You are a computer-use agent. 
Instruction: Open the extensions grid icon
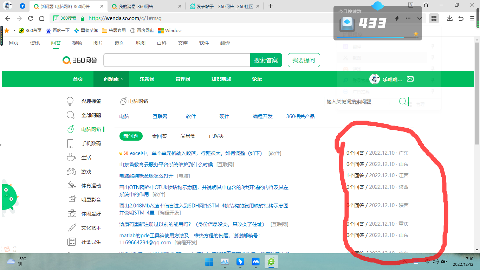tap(434, 18)
